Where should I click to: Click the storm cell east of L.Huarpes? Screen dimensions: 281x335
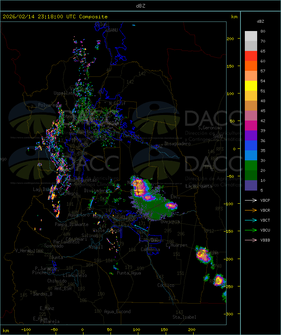coord(204,255)
